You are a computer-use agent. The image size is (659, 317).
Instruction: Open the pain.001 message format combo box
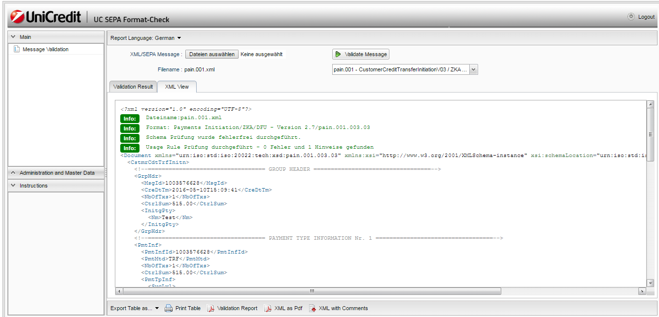point(473,70)
